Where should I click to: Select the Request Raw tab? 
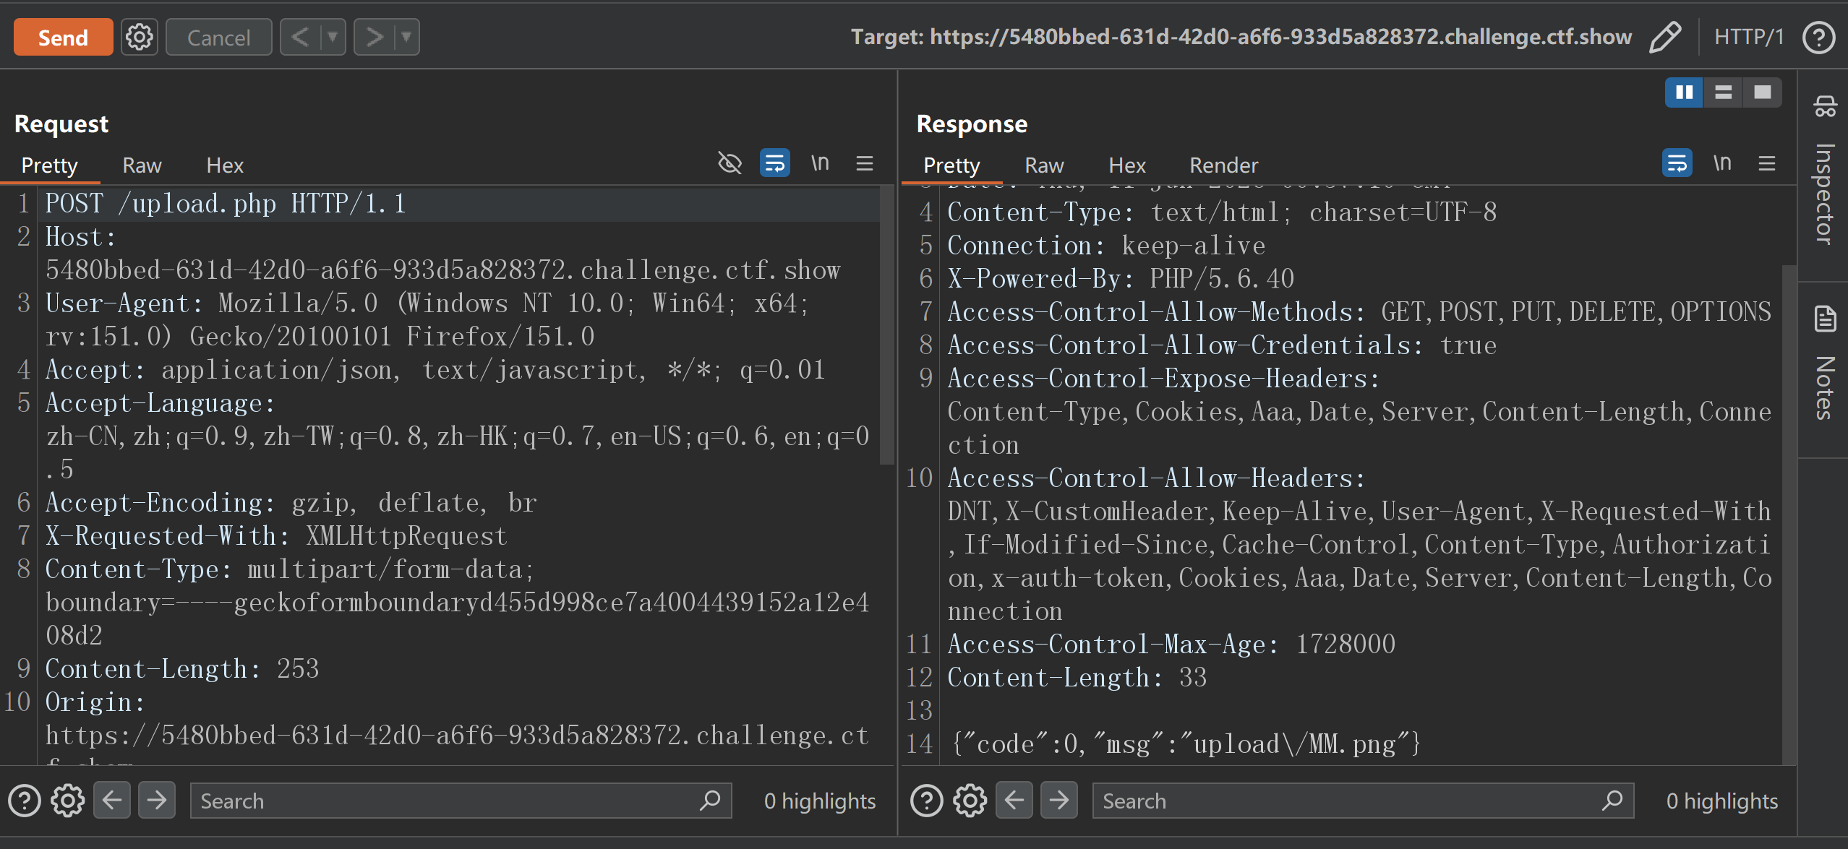[142, 165]
